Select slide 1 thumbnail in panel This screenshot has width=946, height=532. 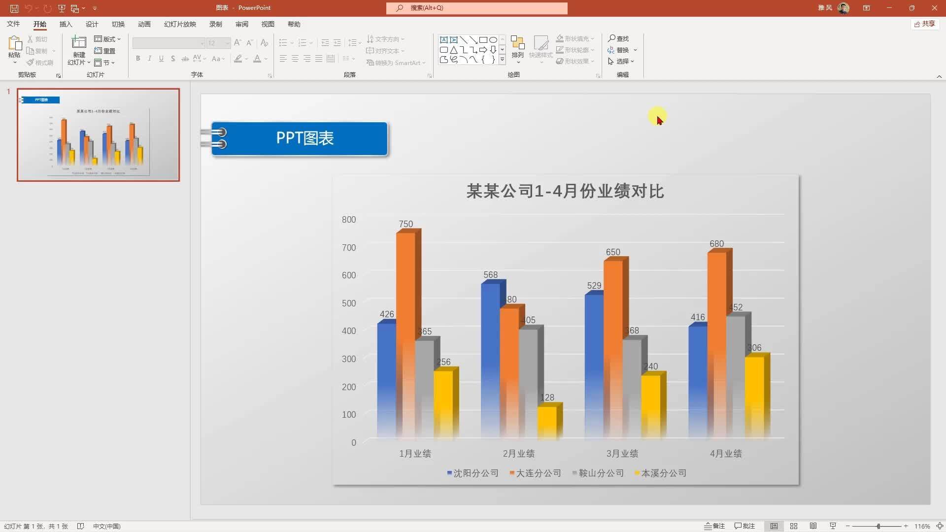click(99, 135)
